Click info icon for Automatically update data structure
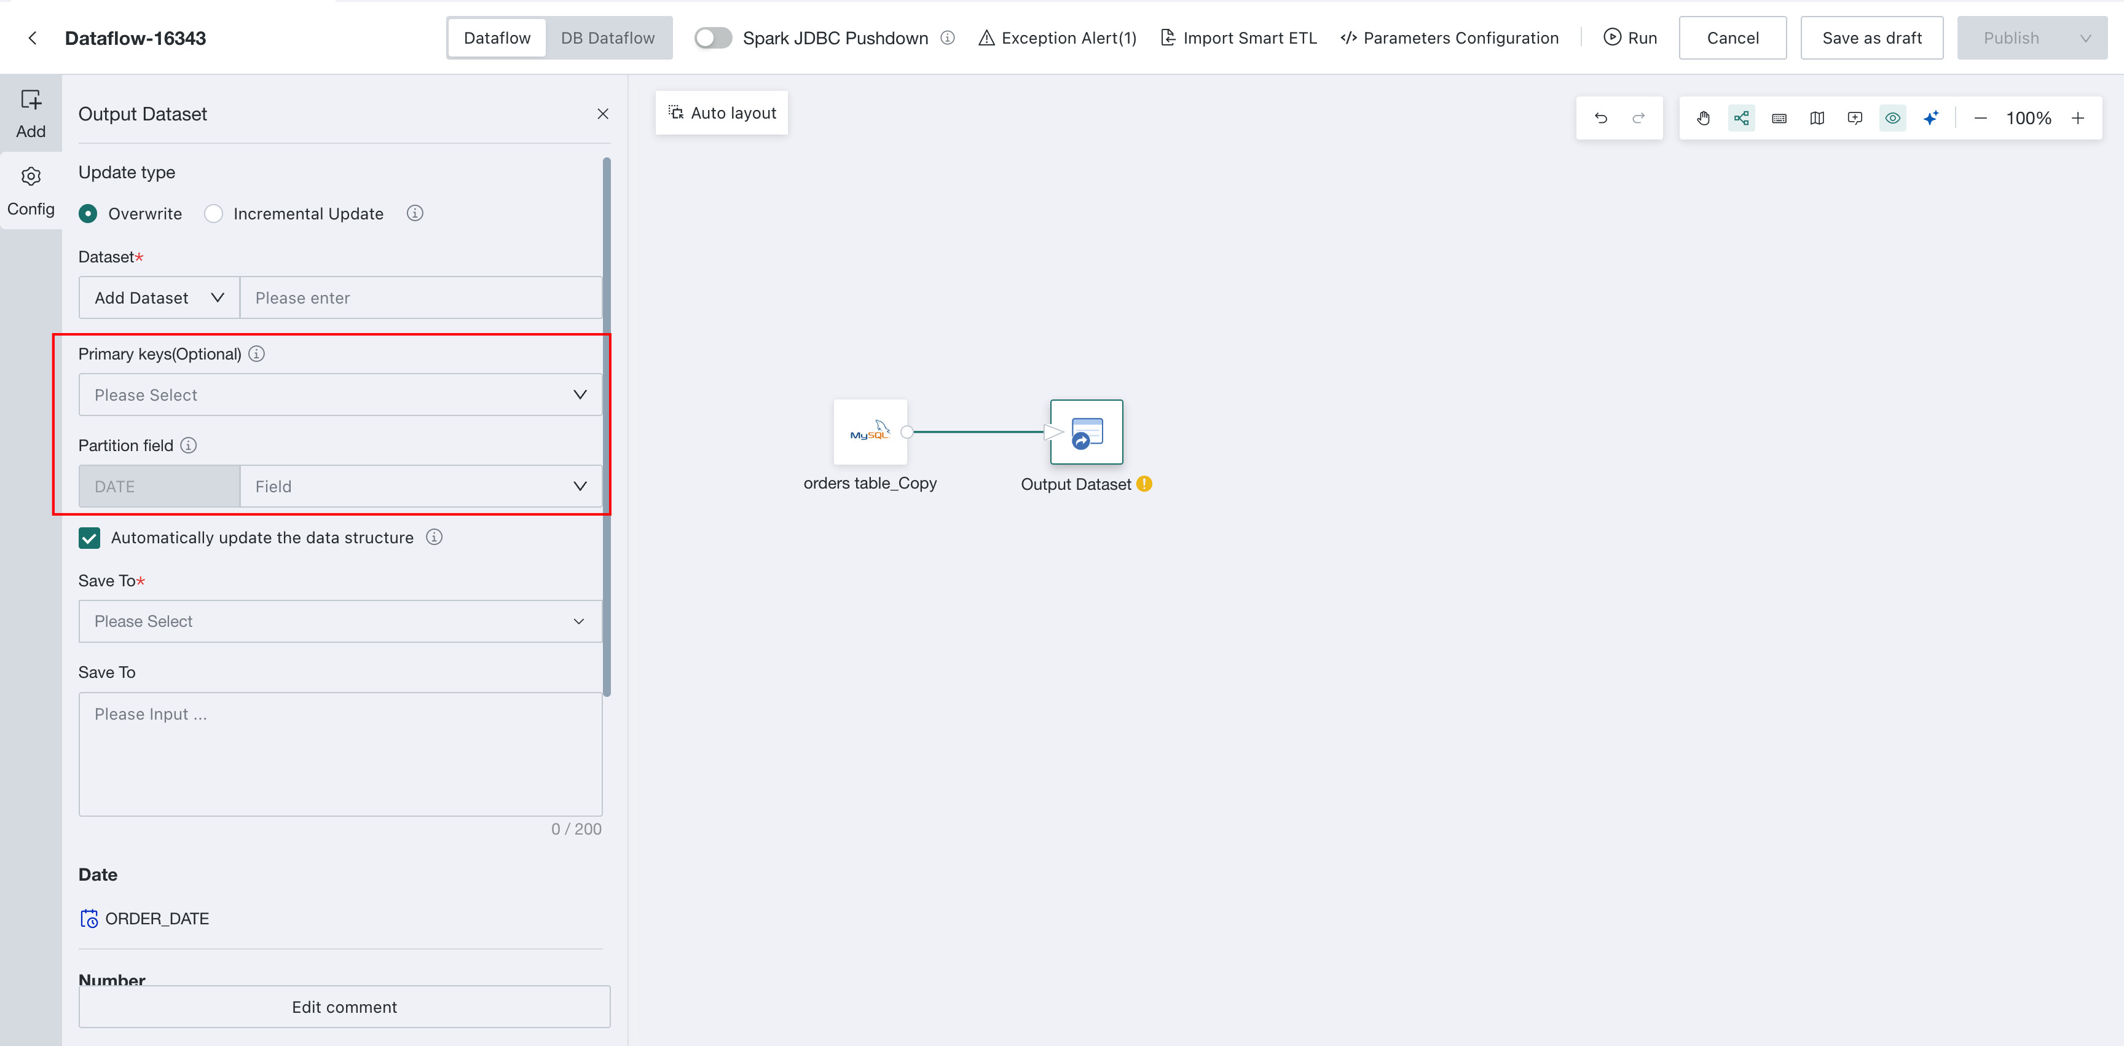Screen dimensions: 2124x1046 click(434, 537)
